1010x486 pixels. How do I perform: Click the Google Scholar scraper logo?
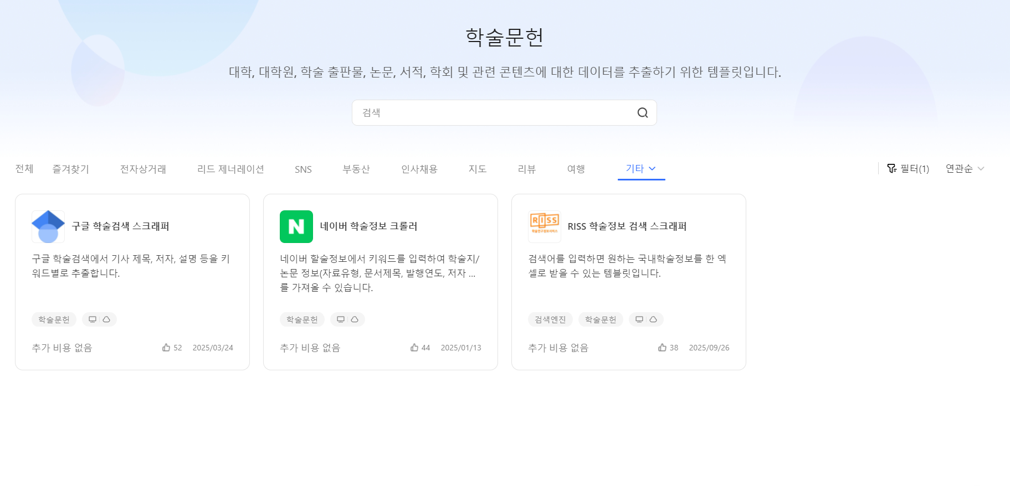click(x=48, y=226)
